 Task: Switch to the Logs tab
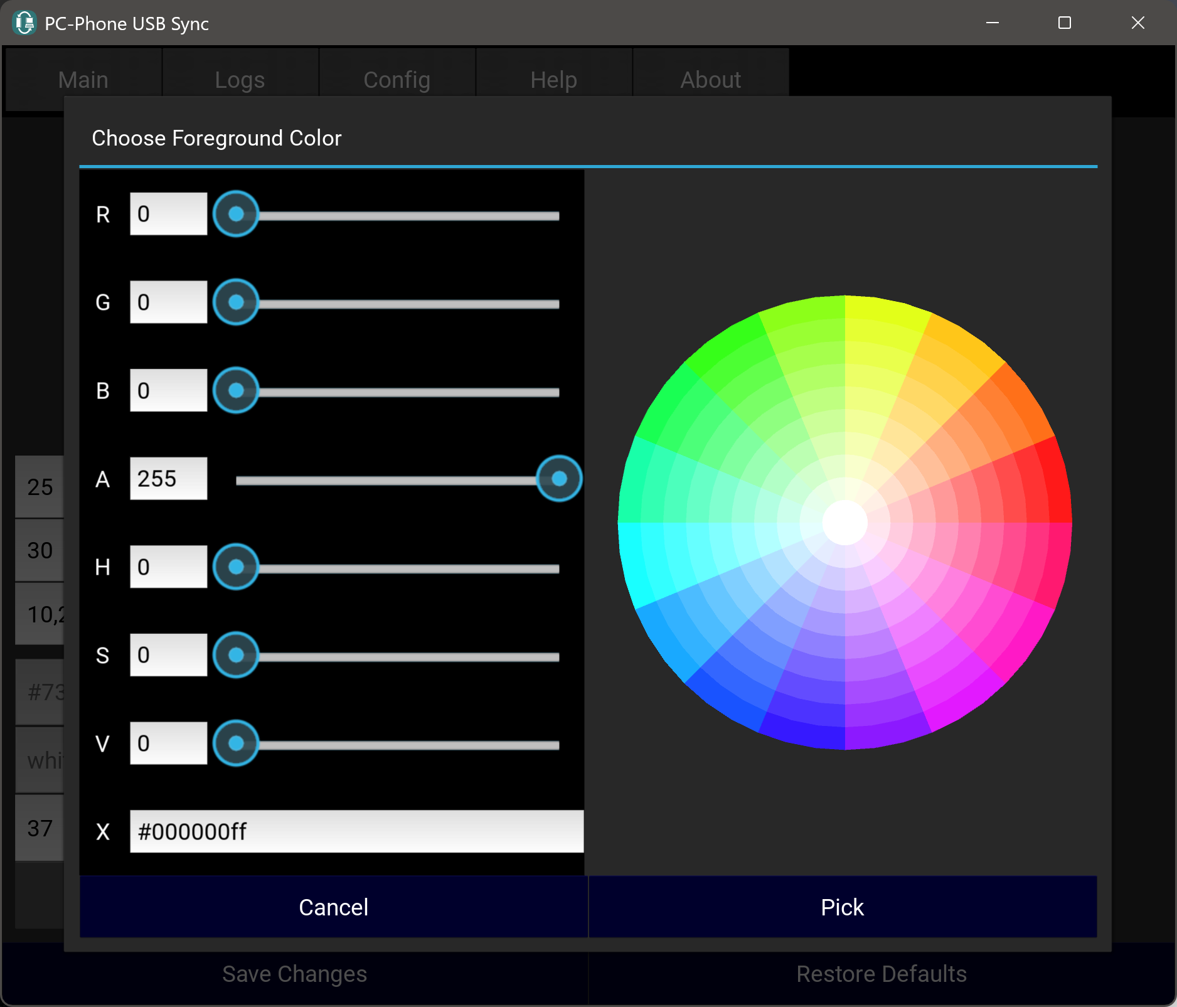240,80
